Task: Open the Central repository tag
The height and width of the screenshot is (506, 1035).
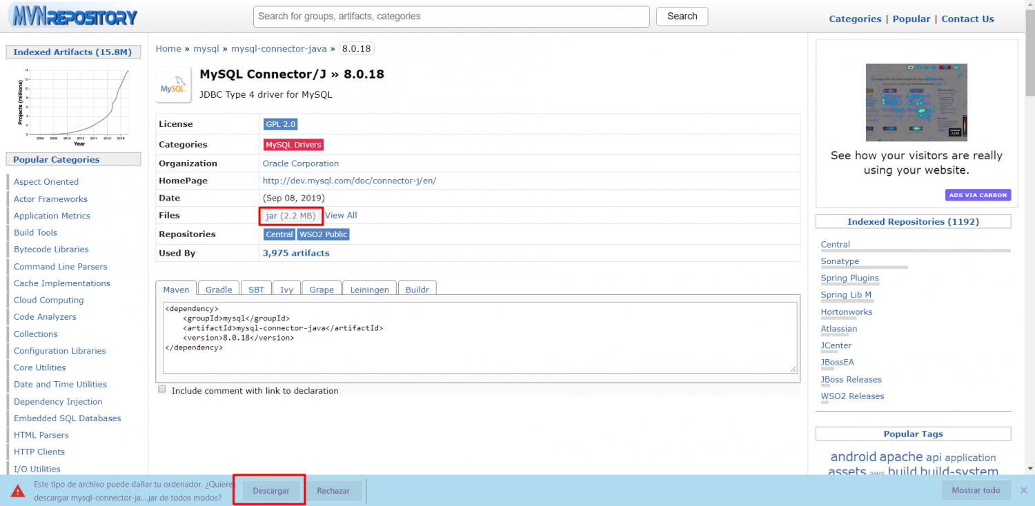Action: [279, 234]
